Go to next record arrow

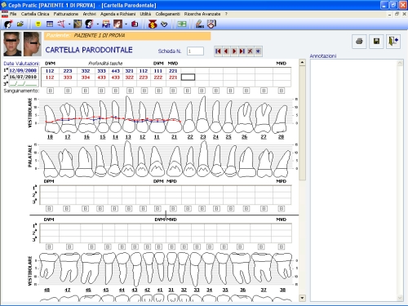click(x=234, y=51)
